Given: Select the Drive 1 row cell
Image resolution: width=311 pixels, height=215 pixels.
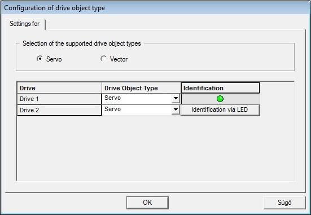Looking at the screenshot, I should [x=59, y=99].
